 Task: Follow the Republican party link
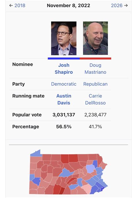pyautogui.click(x=95, y=84)
